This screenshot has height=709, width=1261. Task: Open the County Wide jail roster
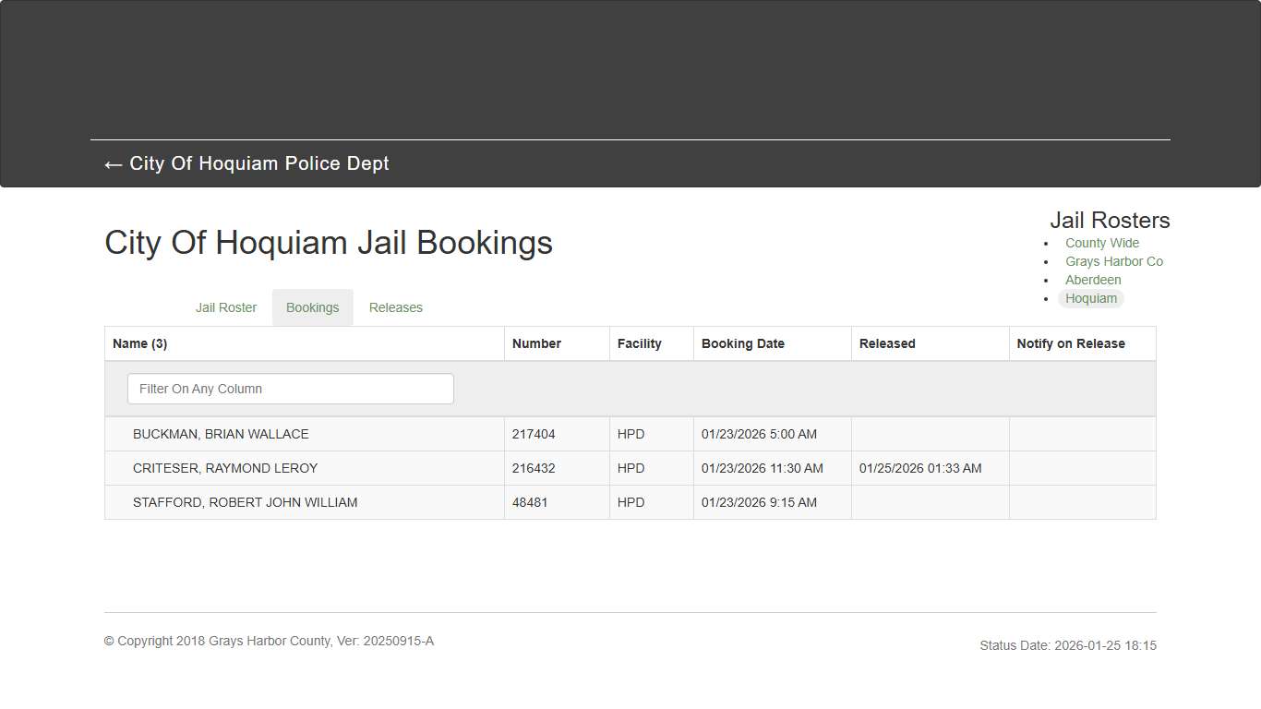click(x=1101, y=243)
